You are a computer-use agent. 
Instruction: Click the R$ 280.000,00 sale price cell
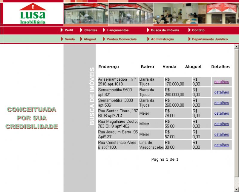pyautogui.click(x=178, y=92)
